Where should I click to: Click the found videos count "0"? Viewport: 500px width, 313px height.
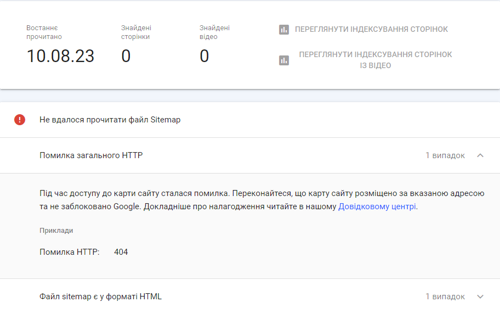(x=204, y=56)
